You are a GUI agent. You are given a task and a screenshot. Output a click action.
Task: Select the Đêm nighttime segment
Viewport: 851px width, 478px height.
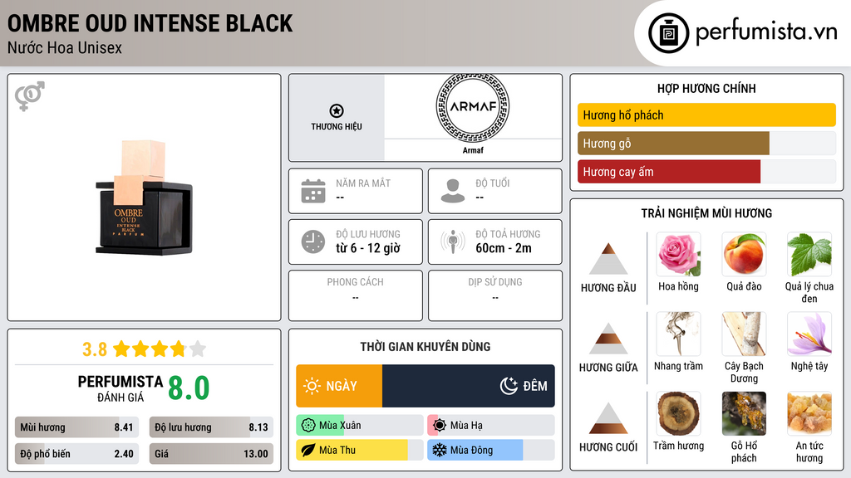coord(469,386)
